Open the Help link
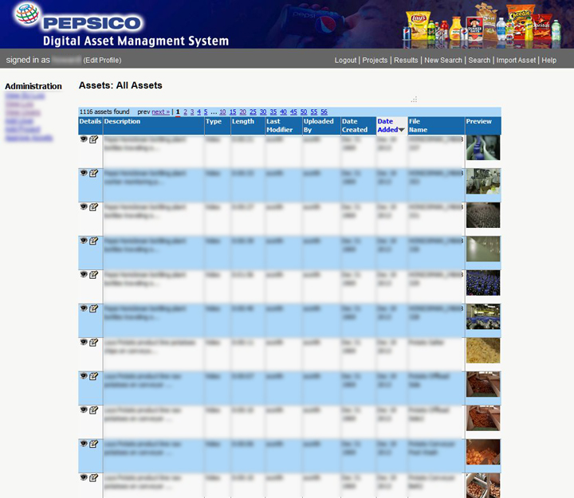This screenshot has width=574, height=498. [548, 60]
